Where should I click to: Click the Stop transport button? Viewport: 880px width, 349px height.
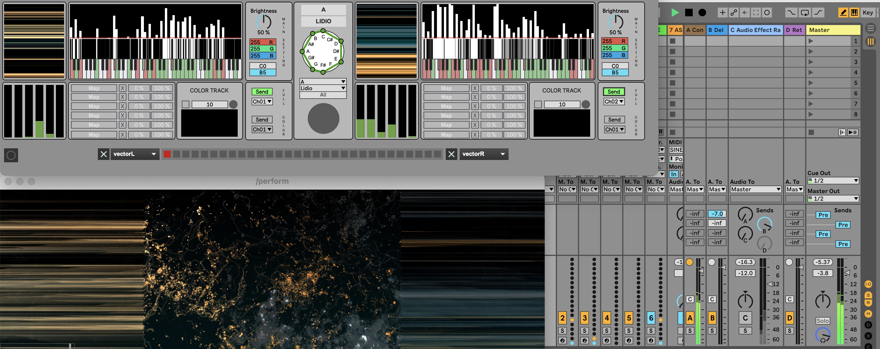(689, 13)
